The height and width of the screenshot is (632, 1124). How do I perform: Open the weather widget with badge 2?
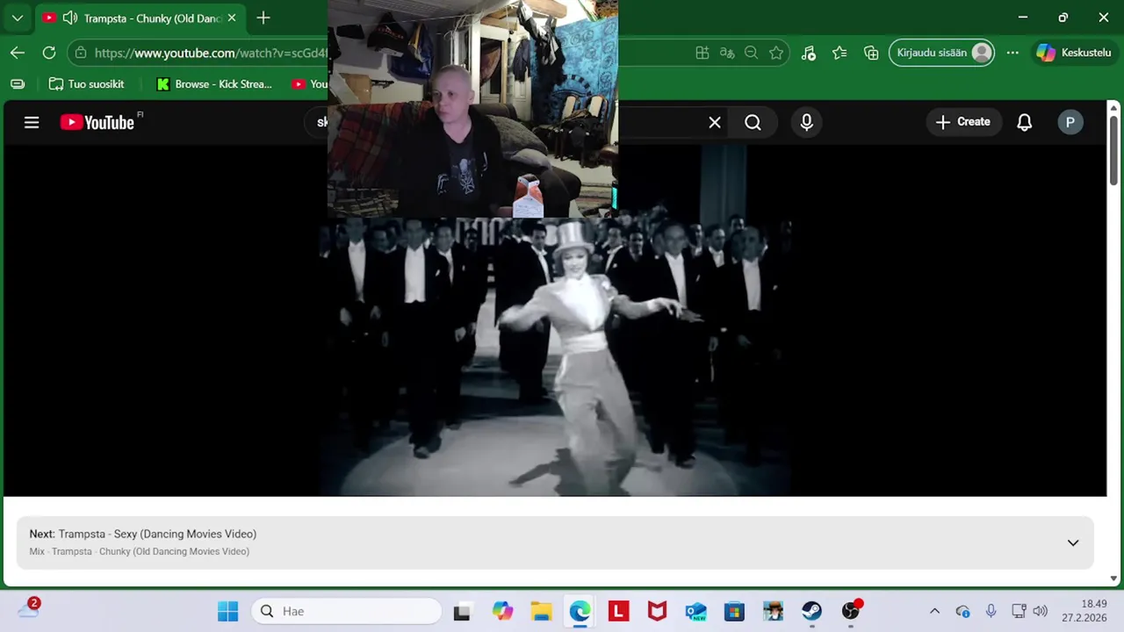pos(28,608)
